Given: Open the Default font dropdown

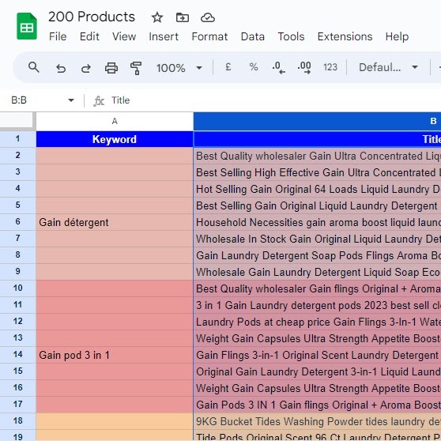Looking at the screenshot, I should point(388,67).
